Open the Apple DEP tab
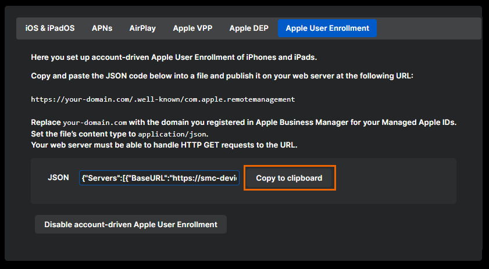The height and width of the screenshot is (269, 489). point(249,28)
